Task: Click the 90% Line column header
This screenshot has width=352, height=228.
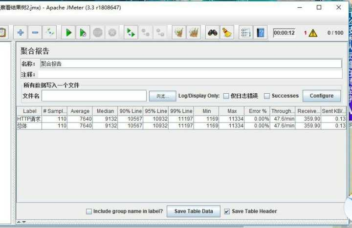Action: pyautogui.click(x=131, y=111)
